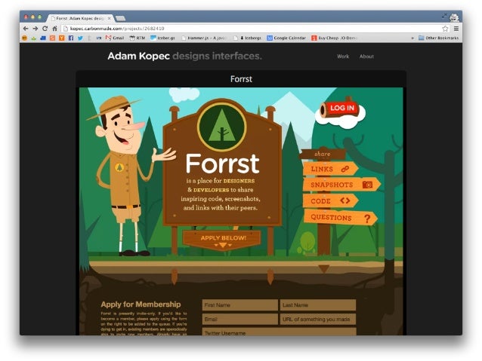This screenshot has height=361, width=482.
Task: Click the Apply for Membership heading
Action: tap(141, 304)
